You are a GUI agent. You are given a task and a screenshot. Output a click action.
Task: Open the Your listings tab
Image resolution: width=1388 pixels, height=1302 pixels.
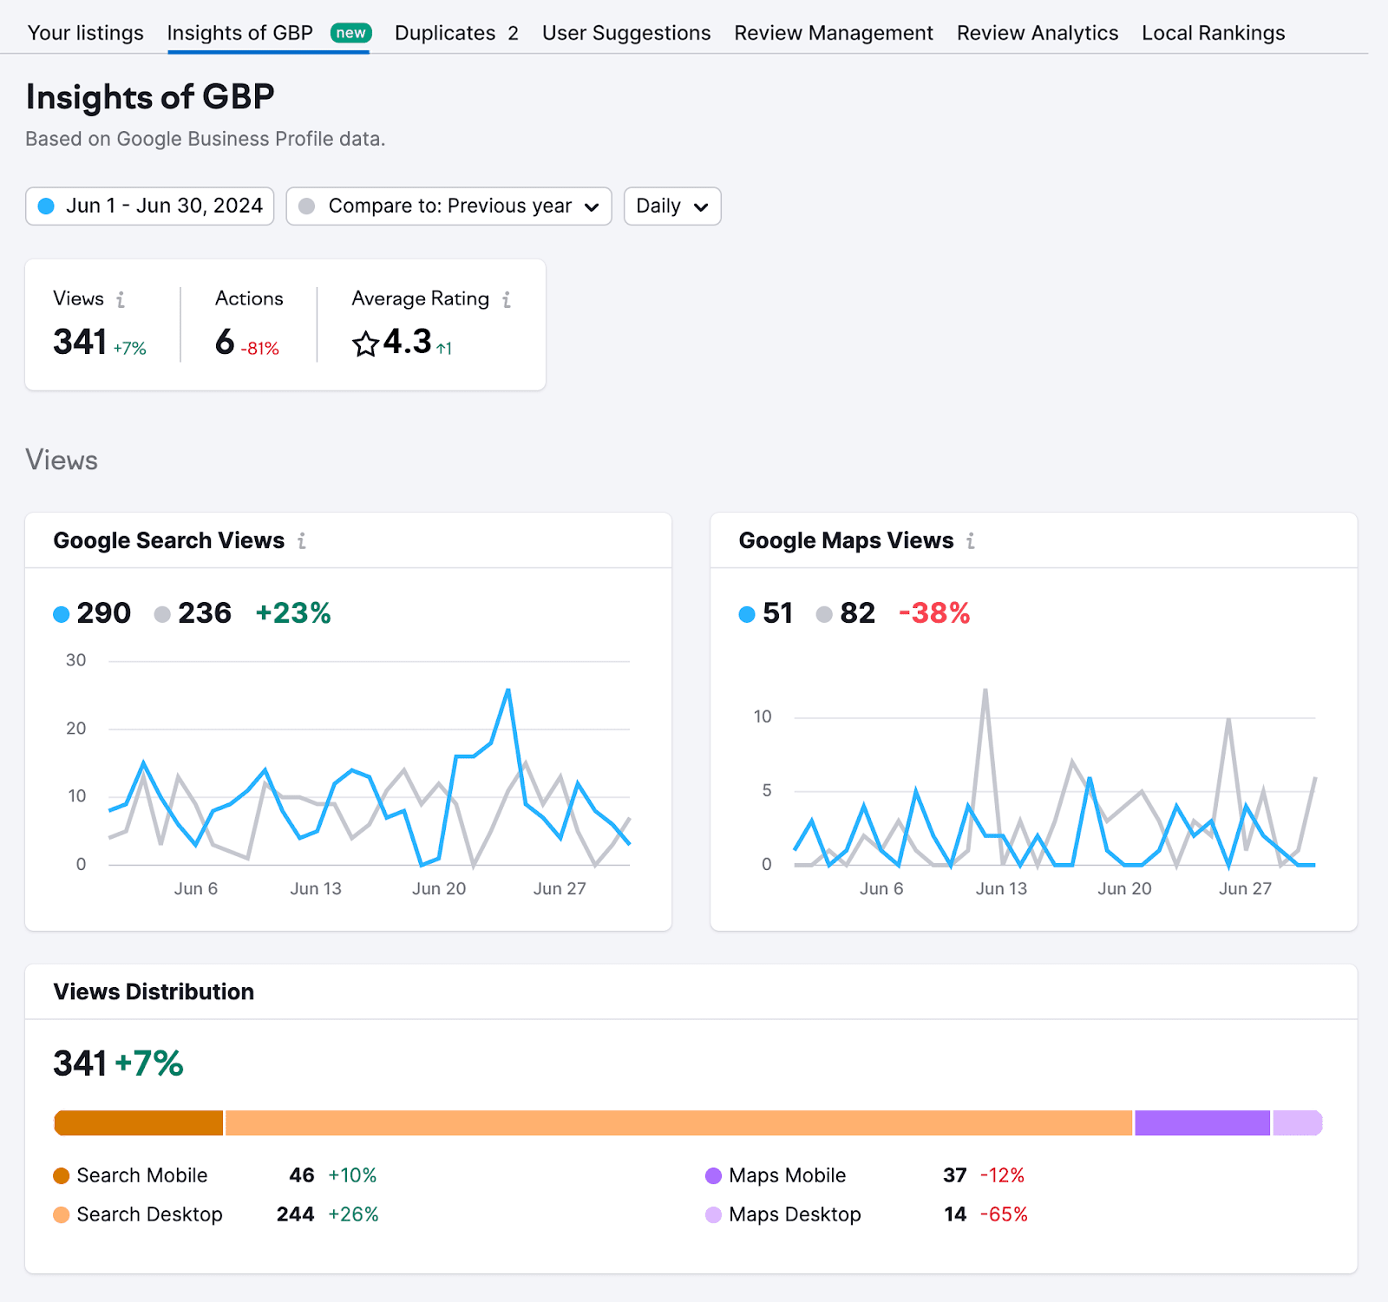click(x=85, y=33)
